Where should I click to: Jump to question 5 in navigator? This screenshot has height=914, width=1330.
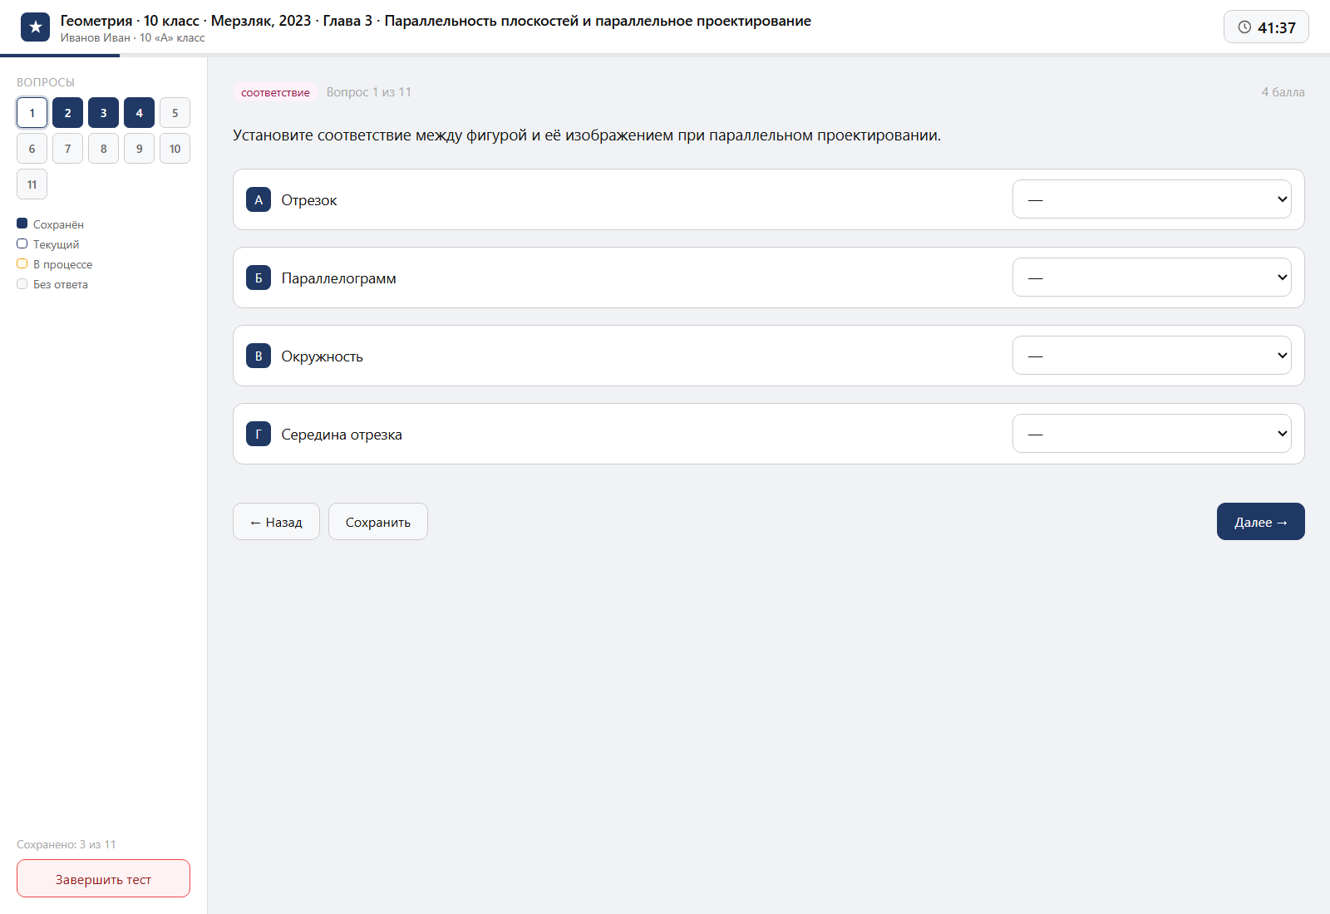(x=175, y=113)
